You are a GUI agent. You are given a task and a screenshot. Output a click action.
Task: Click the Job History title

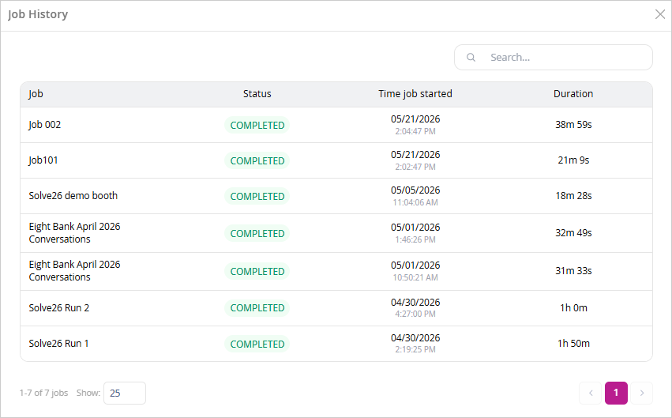pos(38,14)
